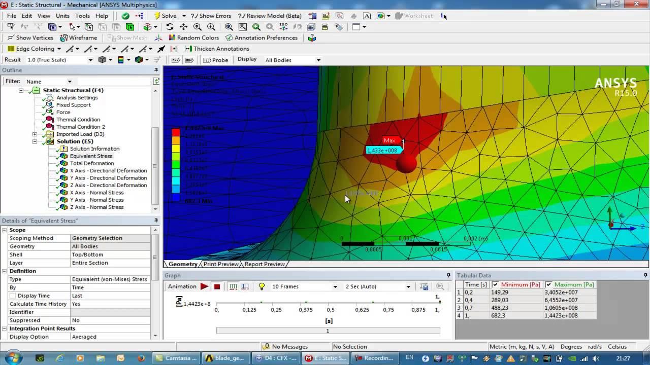Toggle the Min annotation button
Screen dimensions: 650x365
coord(189,60)
